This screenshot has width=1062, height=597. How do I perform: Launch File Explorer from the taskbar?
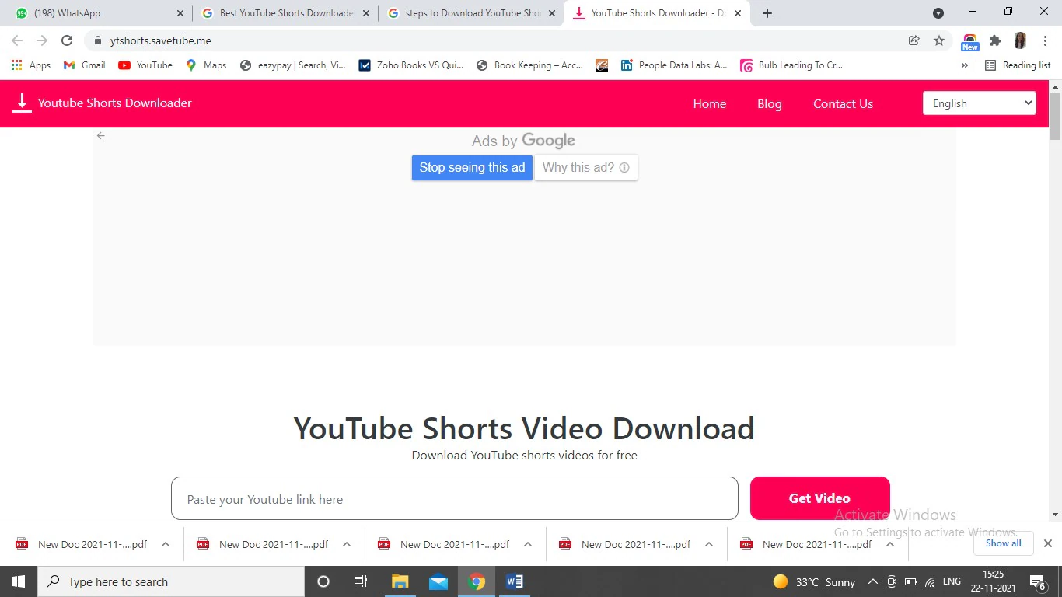(x=400, y=581)
